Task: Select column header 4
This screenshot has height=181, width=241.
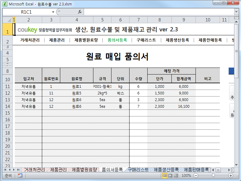Action: pyautogui.click(x=77, y=20)
